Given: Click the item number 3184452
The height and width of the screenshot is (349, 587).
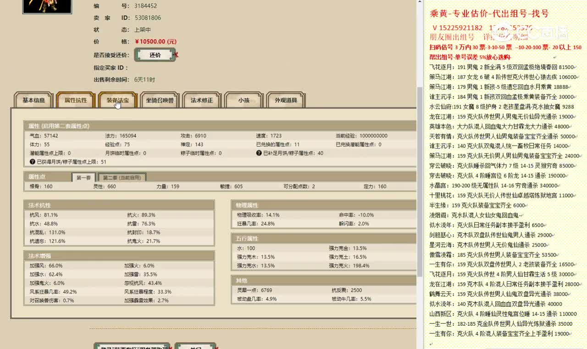Looking at the screenshot, I should click(x=145, y=6).
